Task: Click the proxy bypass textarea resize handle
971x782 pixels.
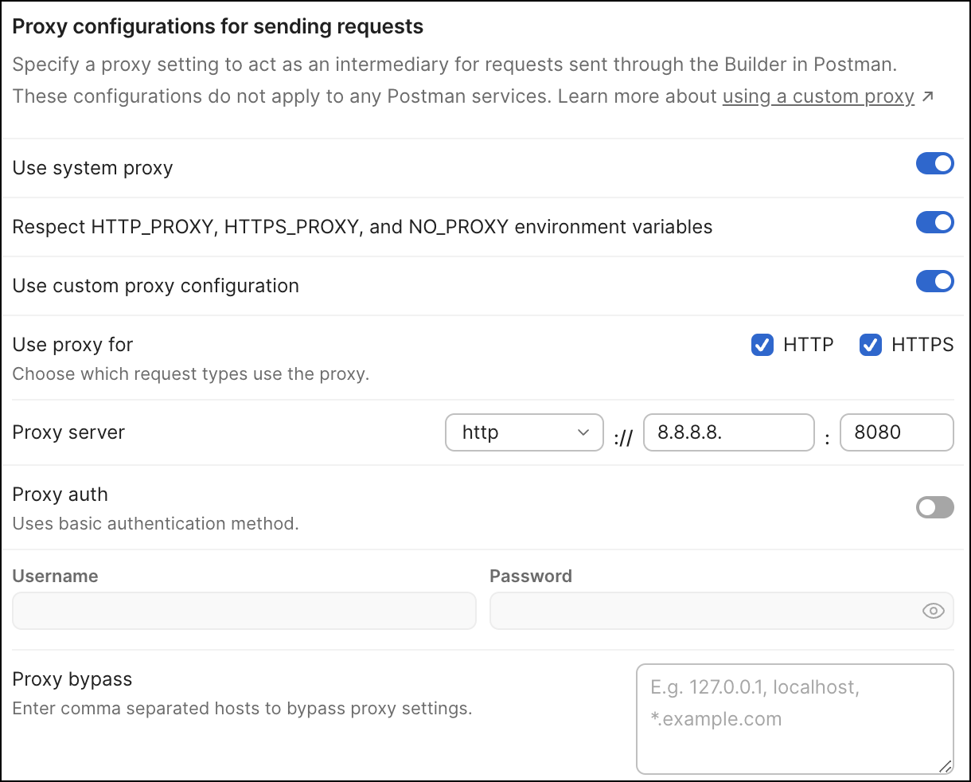Action: [x=944, y=765]
